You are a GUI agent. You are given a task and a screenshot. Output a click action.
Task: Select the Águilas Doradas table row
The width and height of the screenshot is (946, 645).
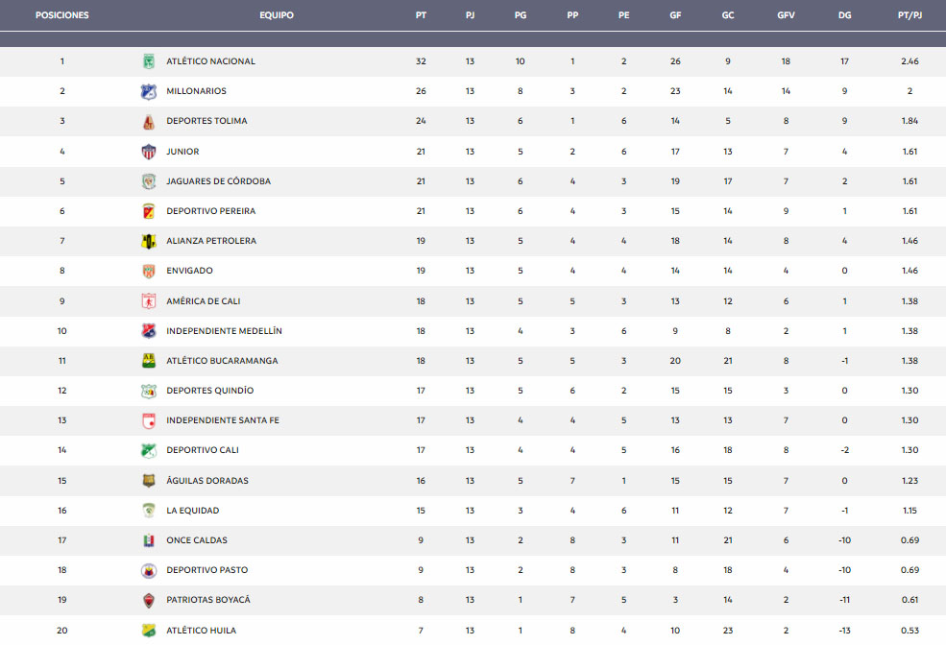(x=473, y=481)
